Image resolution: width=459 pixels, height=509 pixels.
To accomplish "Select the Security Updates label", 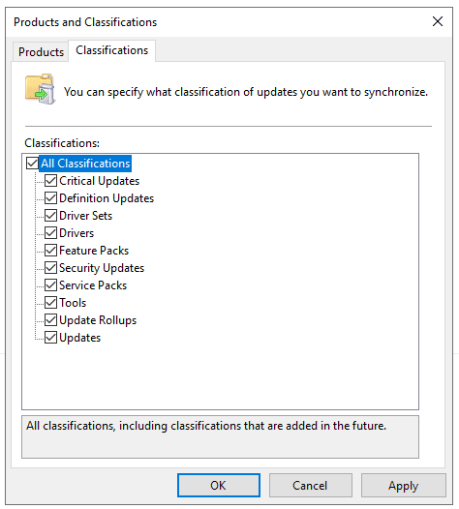I will 102,268.
